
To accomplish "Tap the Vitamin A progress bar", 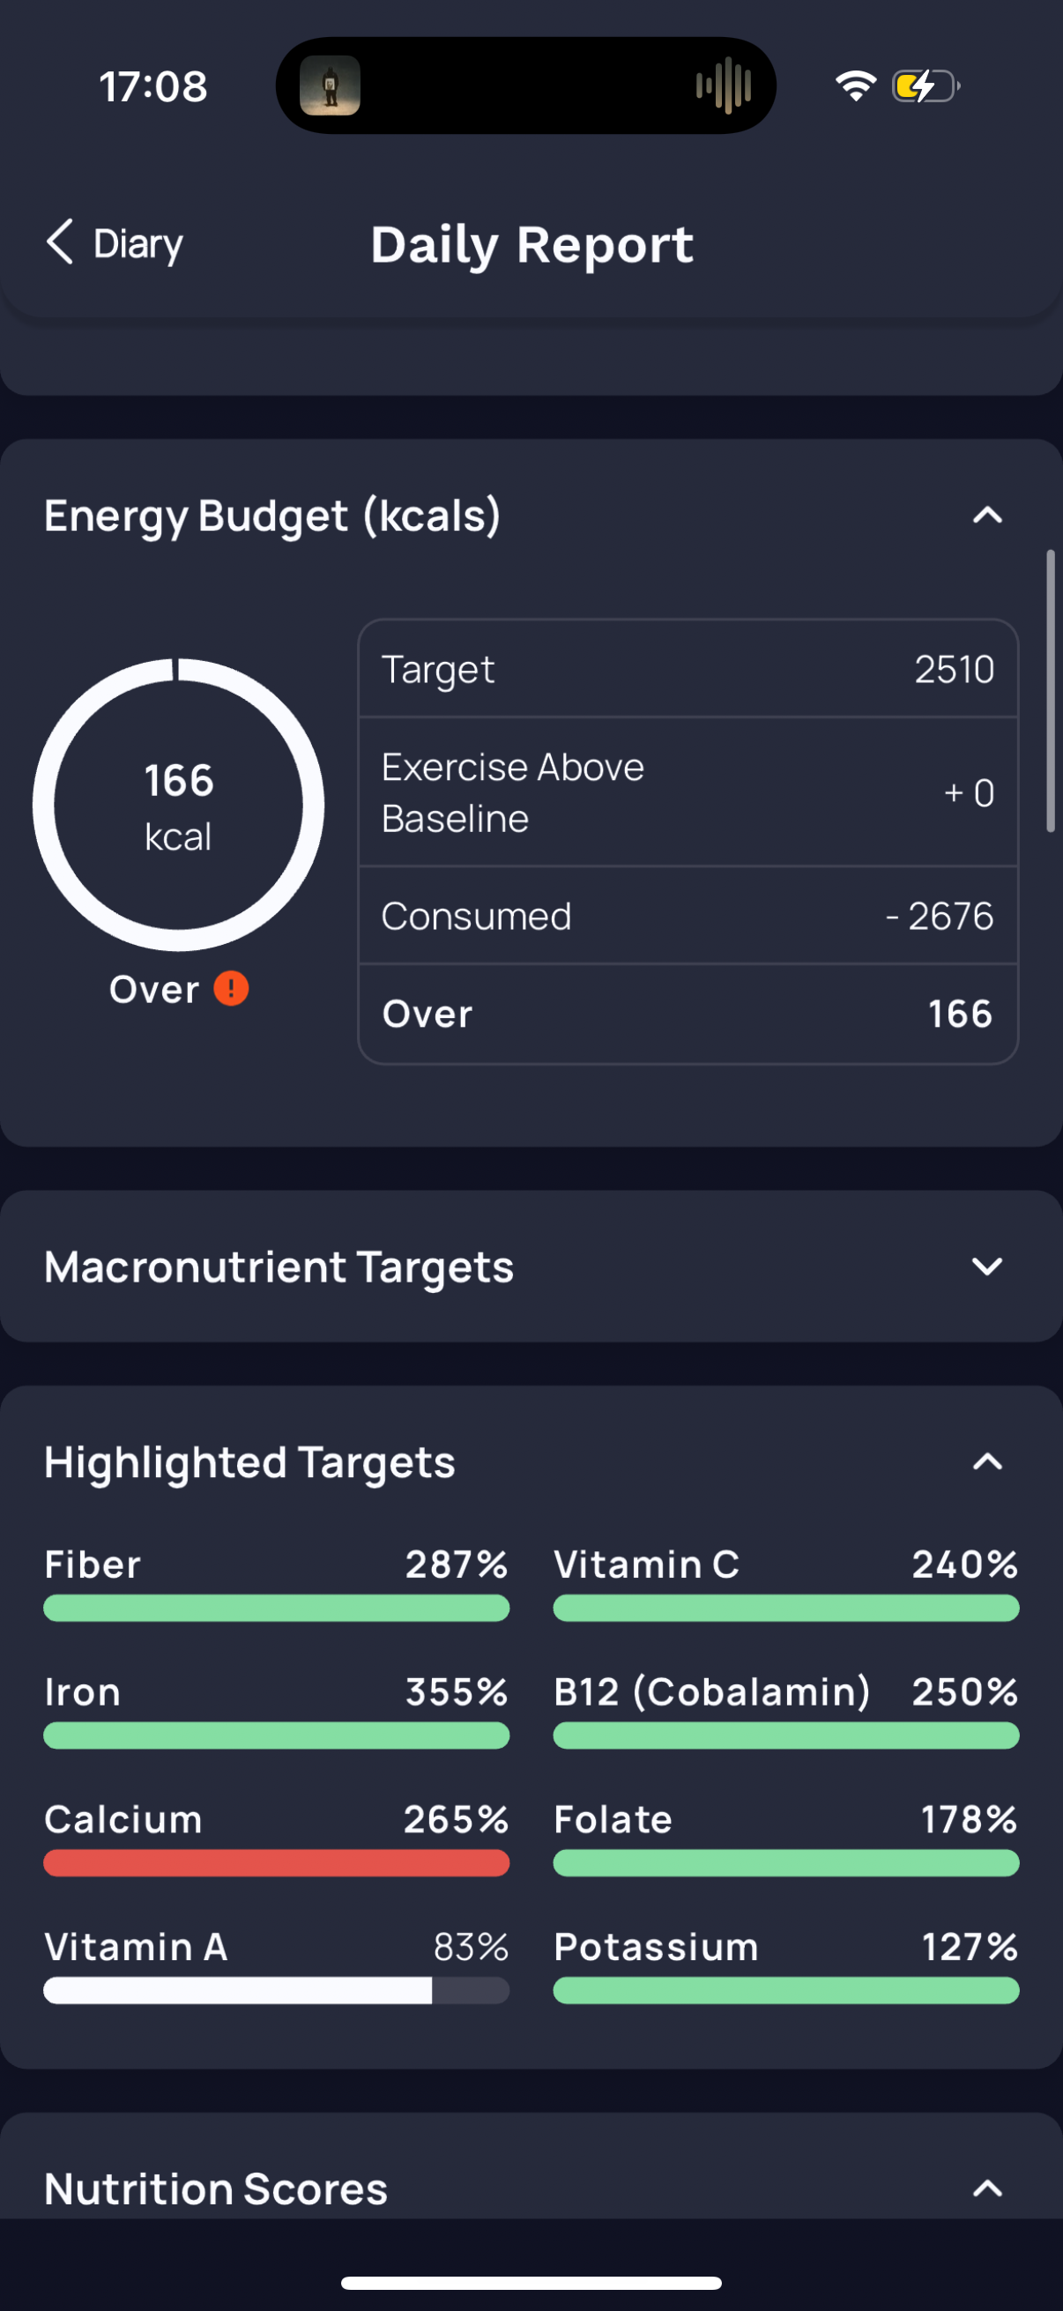I will [x=276, y=1991].
